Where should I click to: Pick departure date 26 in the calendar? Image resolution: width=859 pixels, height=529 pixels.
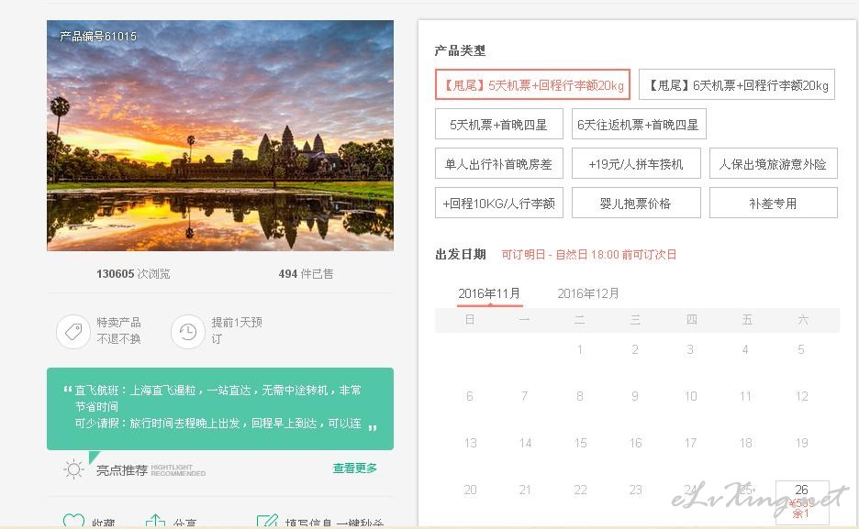click(x=802, y=502)
